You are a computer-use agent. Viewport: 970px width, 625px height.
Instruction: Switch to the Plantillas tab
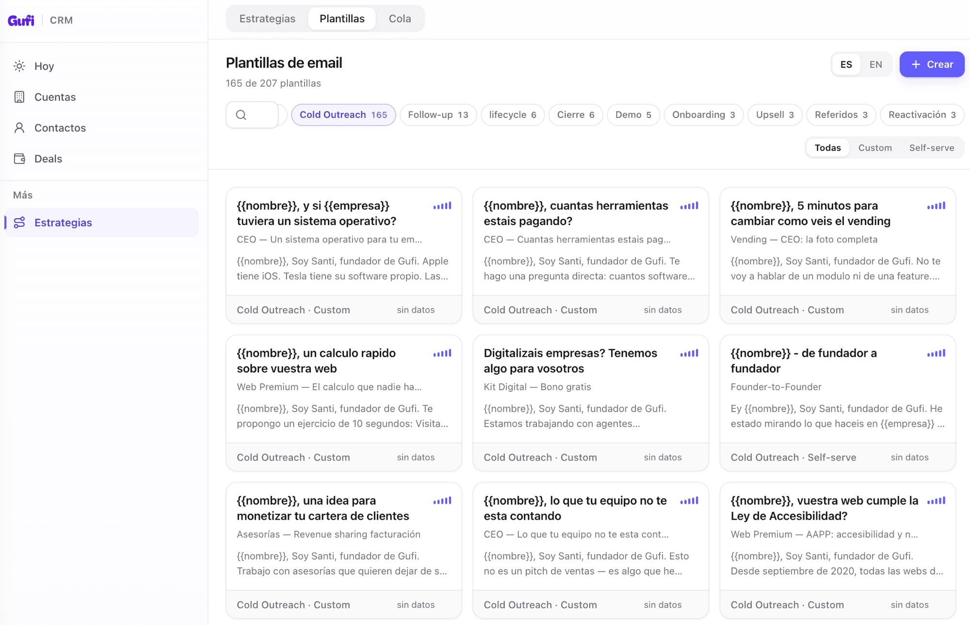click(x=342, y=18)
